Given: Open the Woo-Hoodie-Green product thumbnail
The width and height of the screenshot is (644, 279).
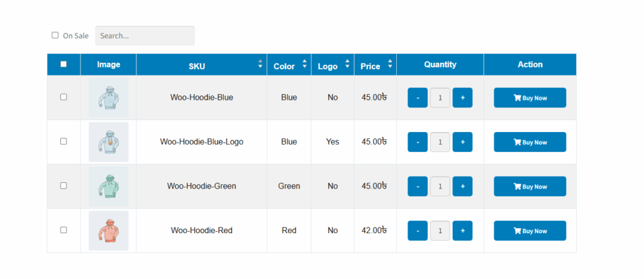Looking at the screenshot, I should 108,186.
